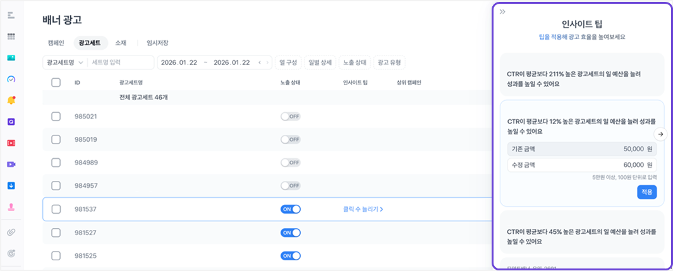Click the ID column header
The image size is (673, 271).
point(77,82)
